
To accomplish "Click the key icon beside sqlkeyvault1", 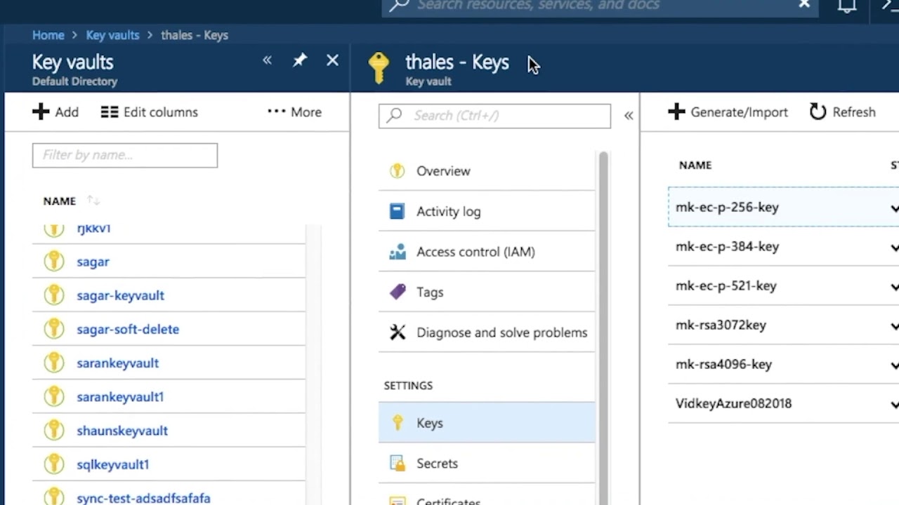I will 54,464.
